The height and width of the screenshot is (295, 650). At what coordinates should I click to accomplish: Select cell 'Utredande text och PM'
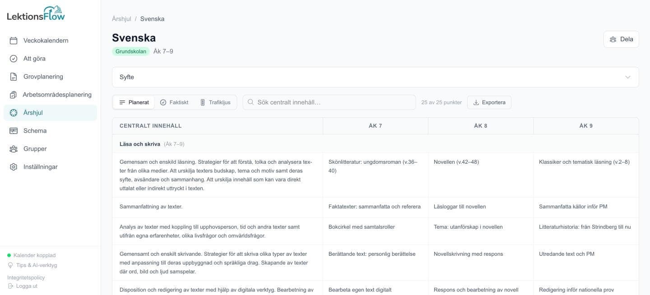(586, 263)
